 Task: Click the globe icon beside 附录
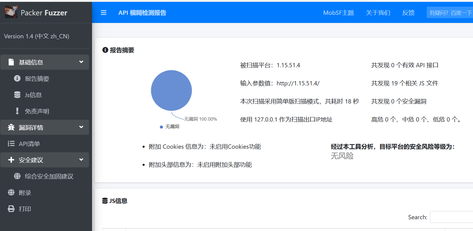11,192
